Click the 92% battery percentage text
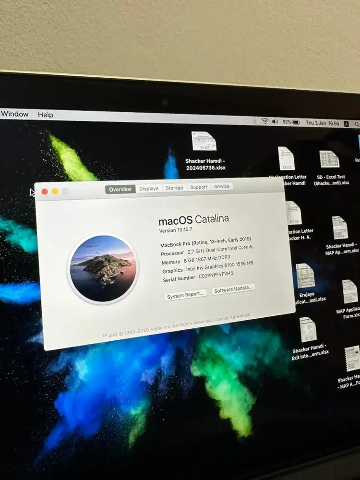Viewport: 360px width, 480px height. coord(287,122)
